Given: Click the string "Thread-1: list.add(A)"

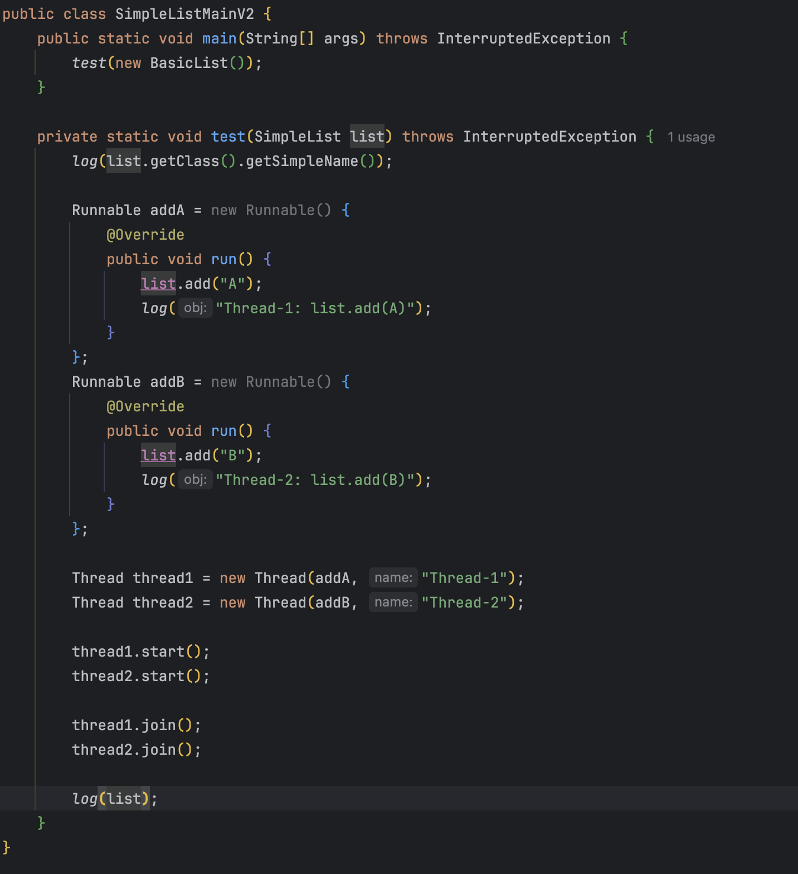Looking at the screenshot, I should coord(315,308).
